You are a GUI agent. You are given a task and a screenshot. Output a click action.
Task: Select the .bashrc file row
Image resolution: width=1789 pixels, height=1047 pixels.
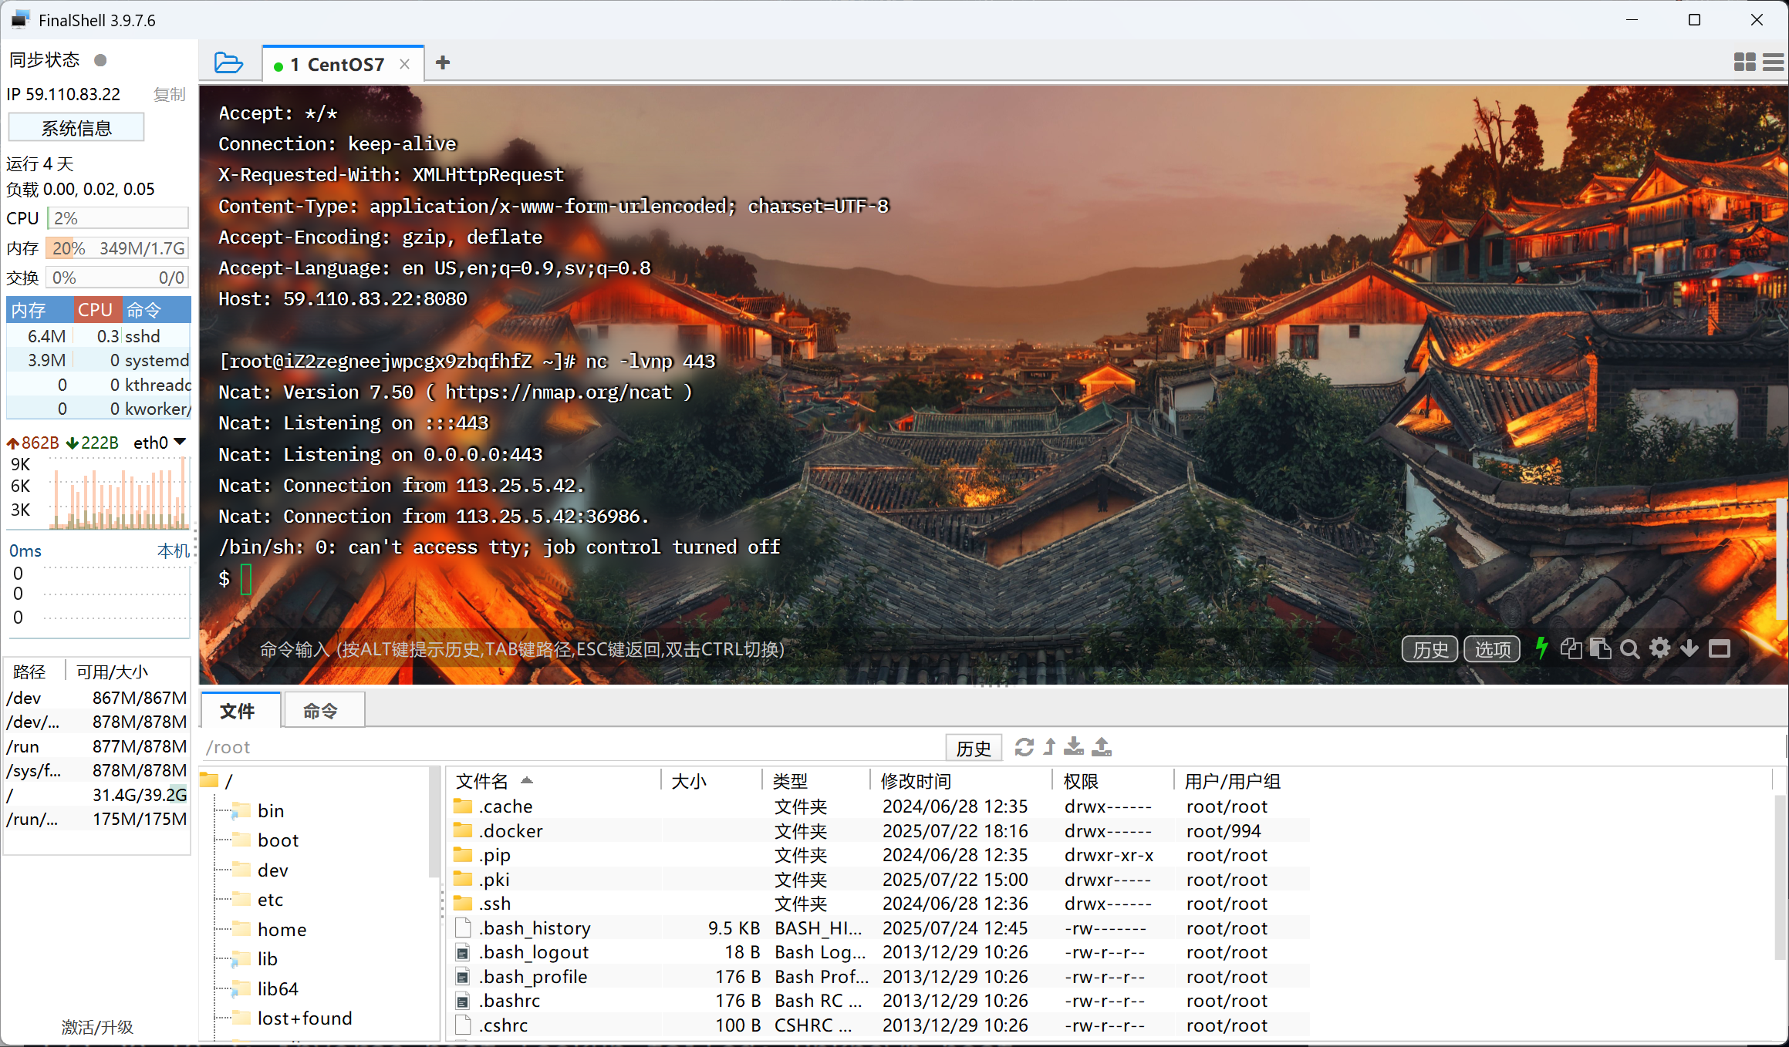[x=879, y=1001]
